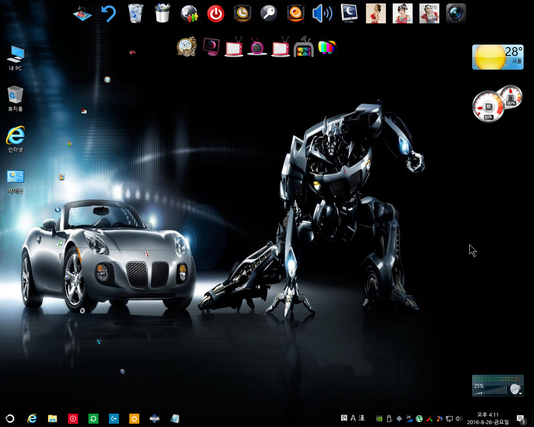Open the camera lens dock icon

point(456,13)
